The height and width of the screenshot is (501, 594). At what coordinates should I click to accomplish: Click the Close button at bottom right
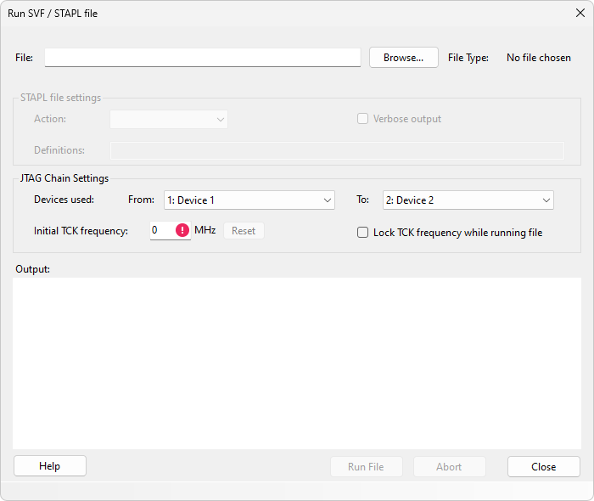click(x=543, y=466)
